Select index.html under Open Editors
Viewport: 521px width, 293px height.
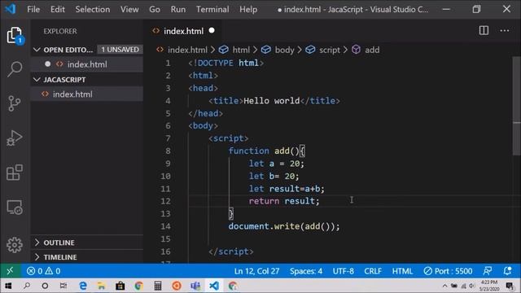pyautogui.click(x=87, y=64)
